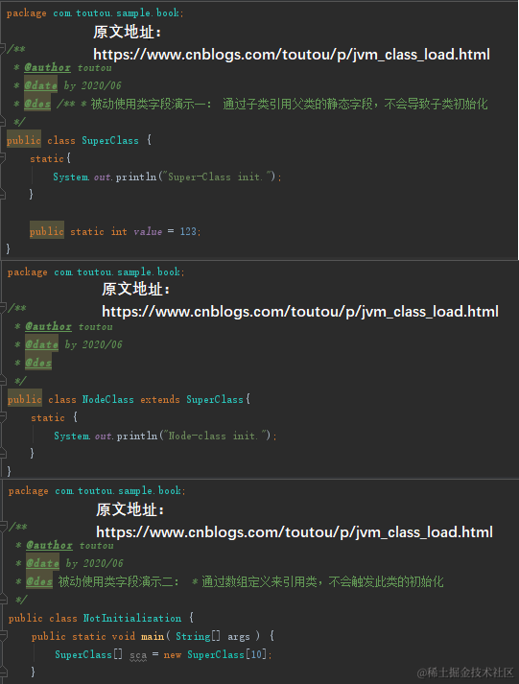519x684 pixels.
Task: Open the cnblogs URL above the SuperClass Javadoc
Action: (x=292, y=55)
